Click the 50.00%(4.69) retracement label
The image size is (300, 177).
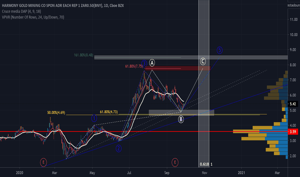pyautogui.click(x=56, y=113)
